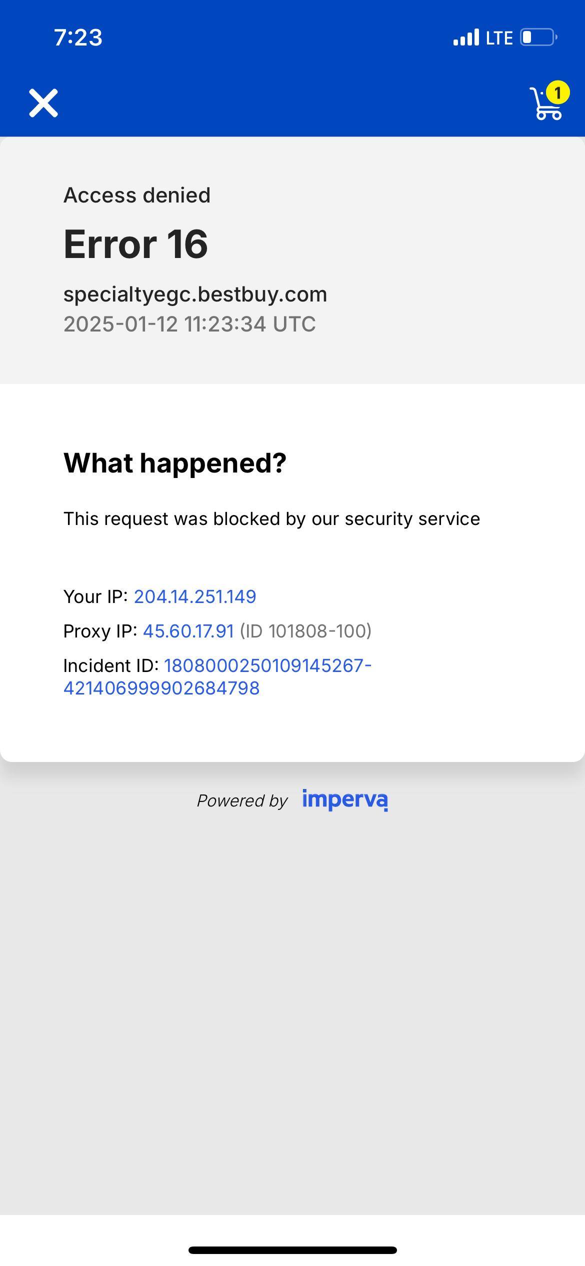The width and height of the screenshot is (585, 1266).
Task: Tap the ID 101808-100 text
Action: point(305,631)
